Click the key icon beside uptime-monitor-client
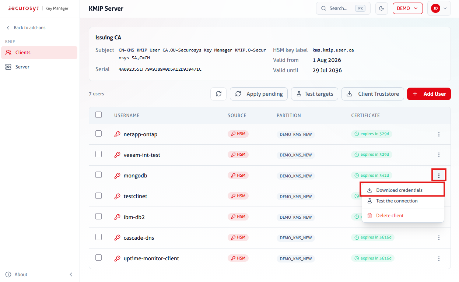The height and width of the screenshot is (282, 459). (x=118, y=258)
